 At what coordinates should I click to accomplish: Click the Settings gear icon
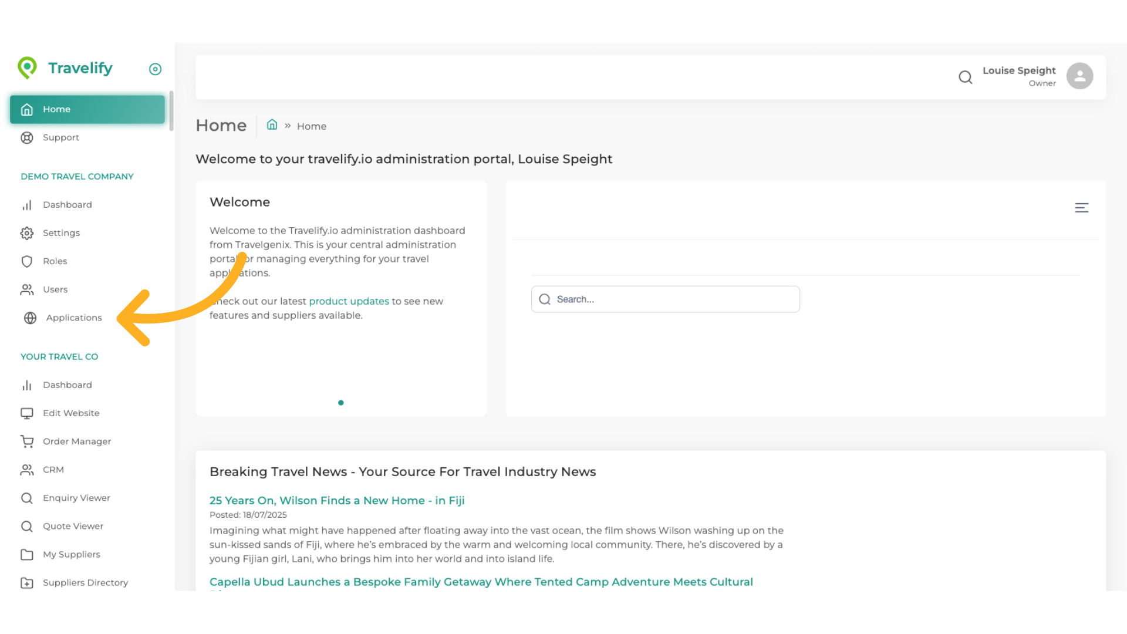click(x=27, y=233)
